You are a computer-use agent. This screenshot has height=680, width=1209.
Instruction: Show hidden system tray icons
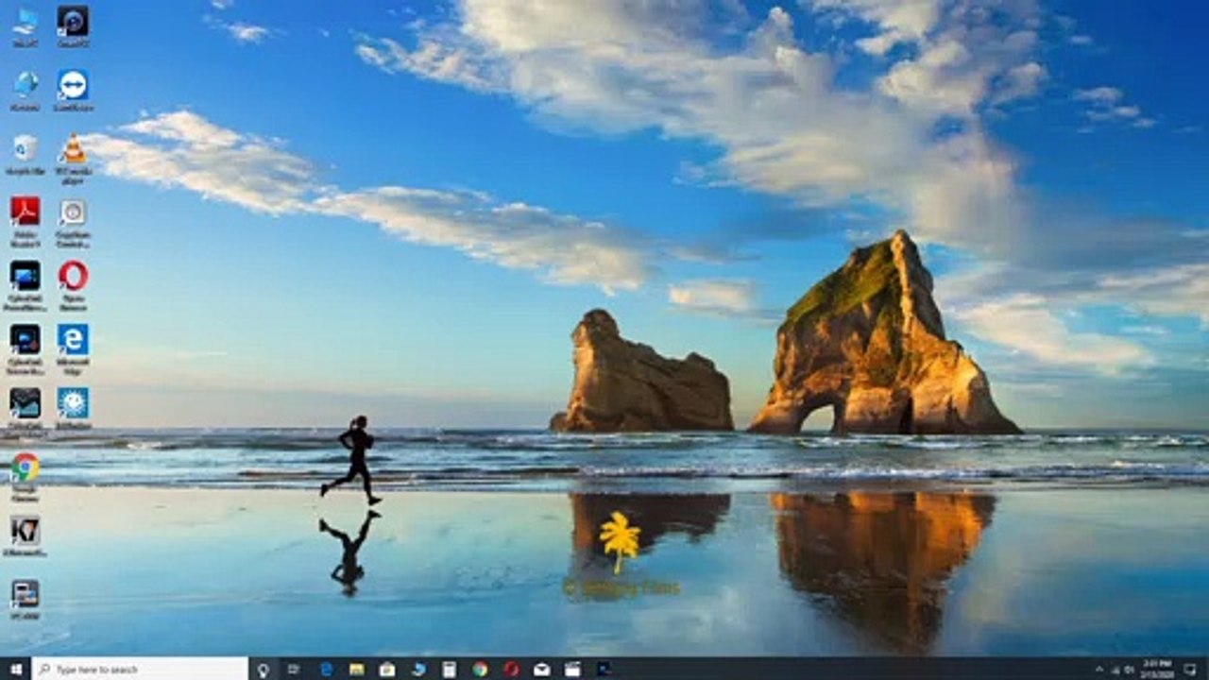tap(1099, 669)
